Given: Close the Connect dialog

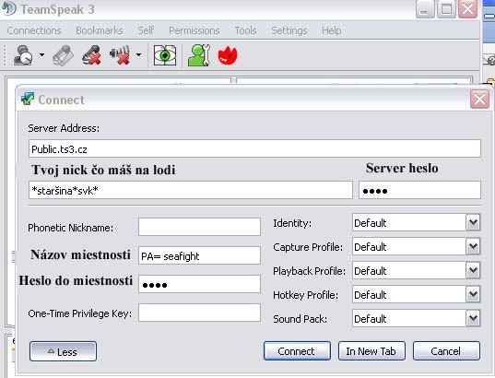Looking at the screenshot, I should click(479, 100).
